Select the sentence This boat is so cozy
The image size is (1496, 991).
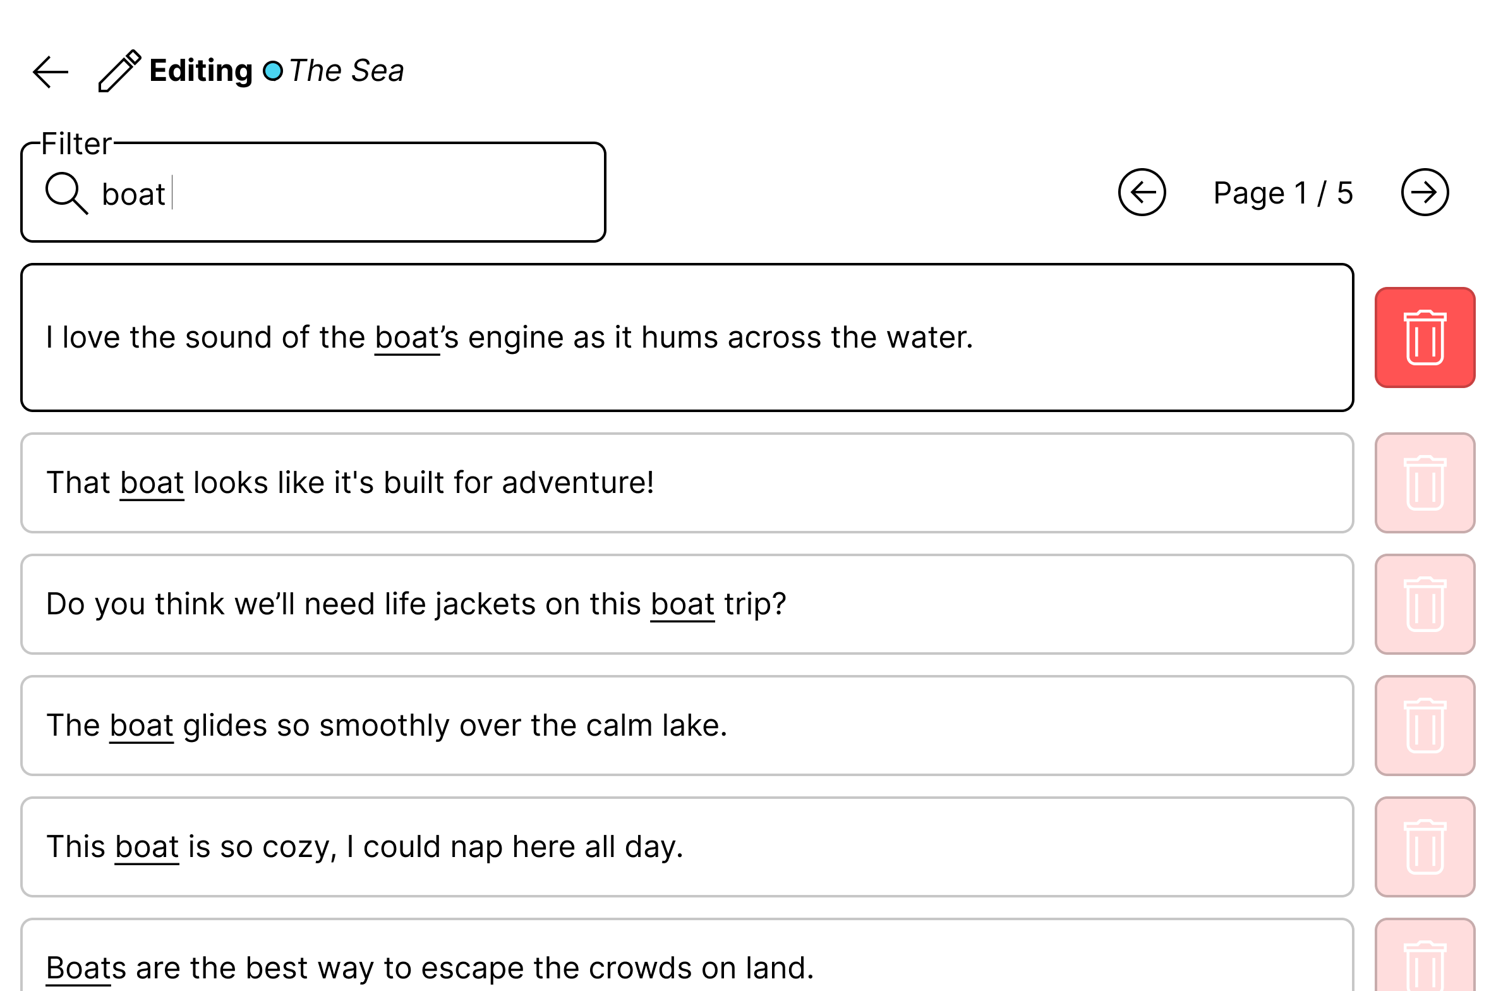pyautogui.click(x=687, y=847)
